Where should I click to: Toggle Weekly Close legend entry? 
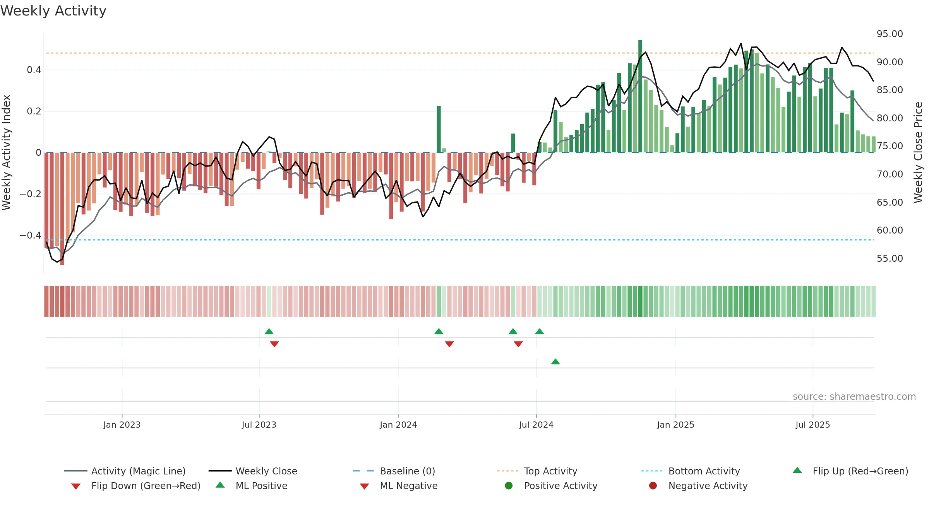coord(253,471)
